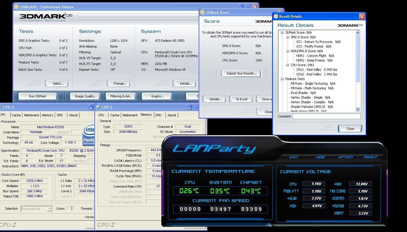Open Cache tab in right CPU-Z window
Viewport: 407px width, 232px height.
(x=115, y=115)
